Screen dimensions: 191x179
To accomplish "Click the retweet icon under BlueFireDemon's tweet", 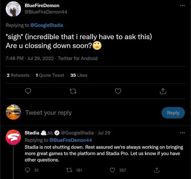I will (x=73, y=91).
